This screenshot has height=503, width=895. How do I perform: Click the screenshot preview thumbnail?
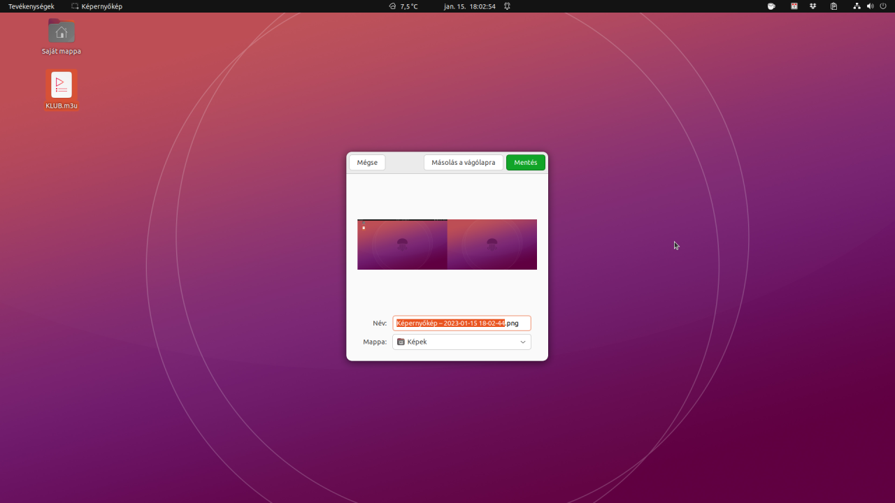click(x=447, y=245)
